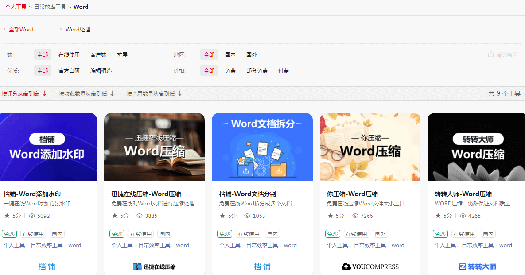Click the trash icon beside 清除筛选
The image size is (525, 275).
coord(490,54)
